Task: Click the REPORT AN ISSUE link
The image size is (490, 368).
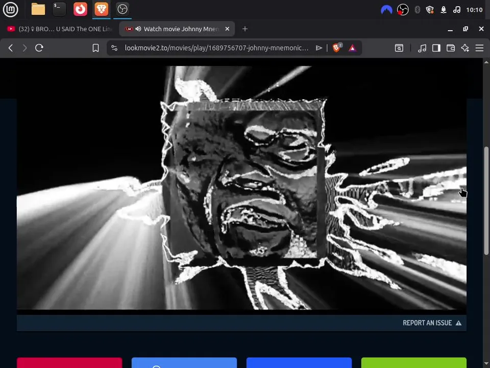Action: click(432, 323)
